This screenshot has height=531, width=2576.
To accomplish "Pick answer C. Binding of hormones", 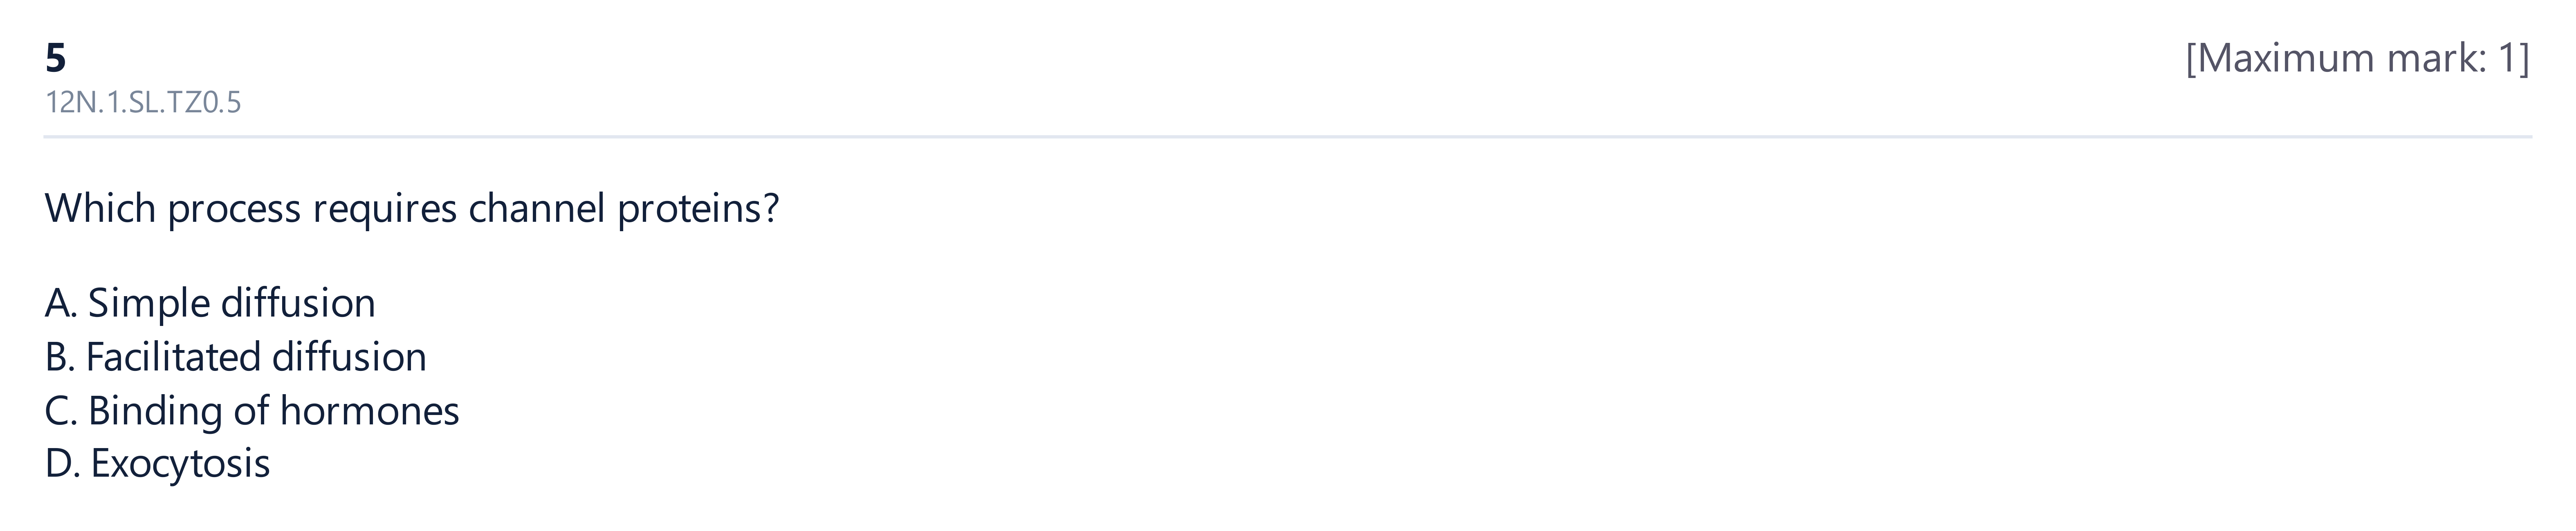I will coord(252,411).
